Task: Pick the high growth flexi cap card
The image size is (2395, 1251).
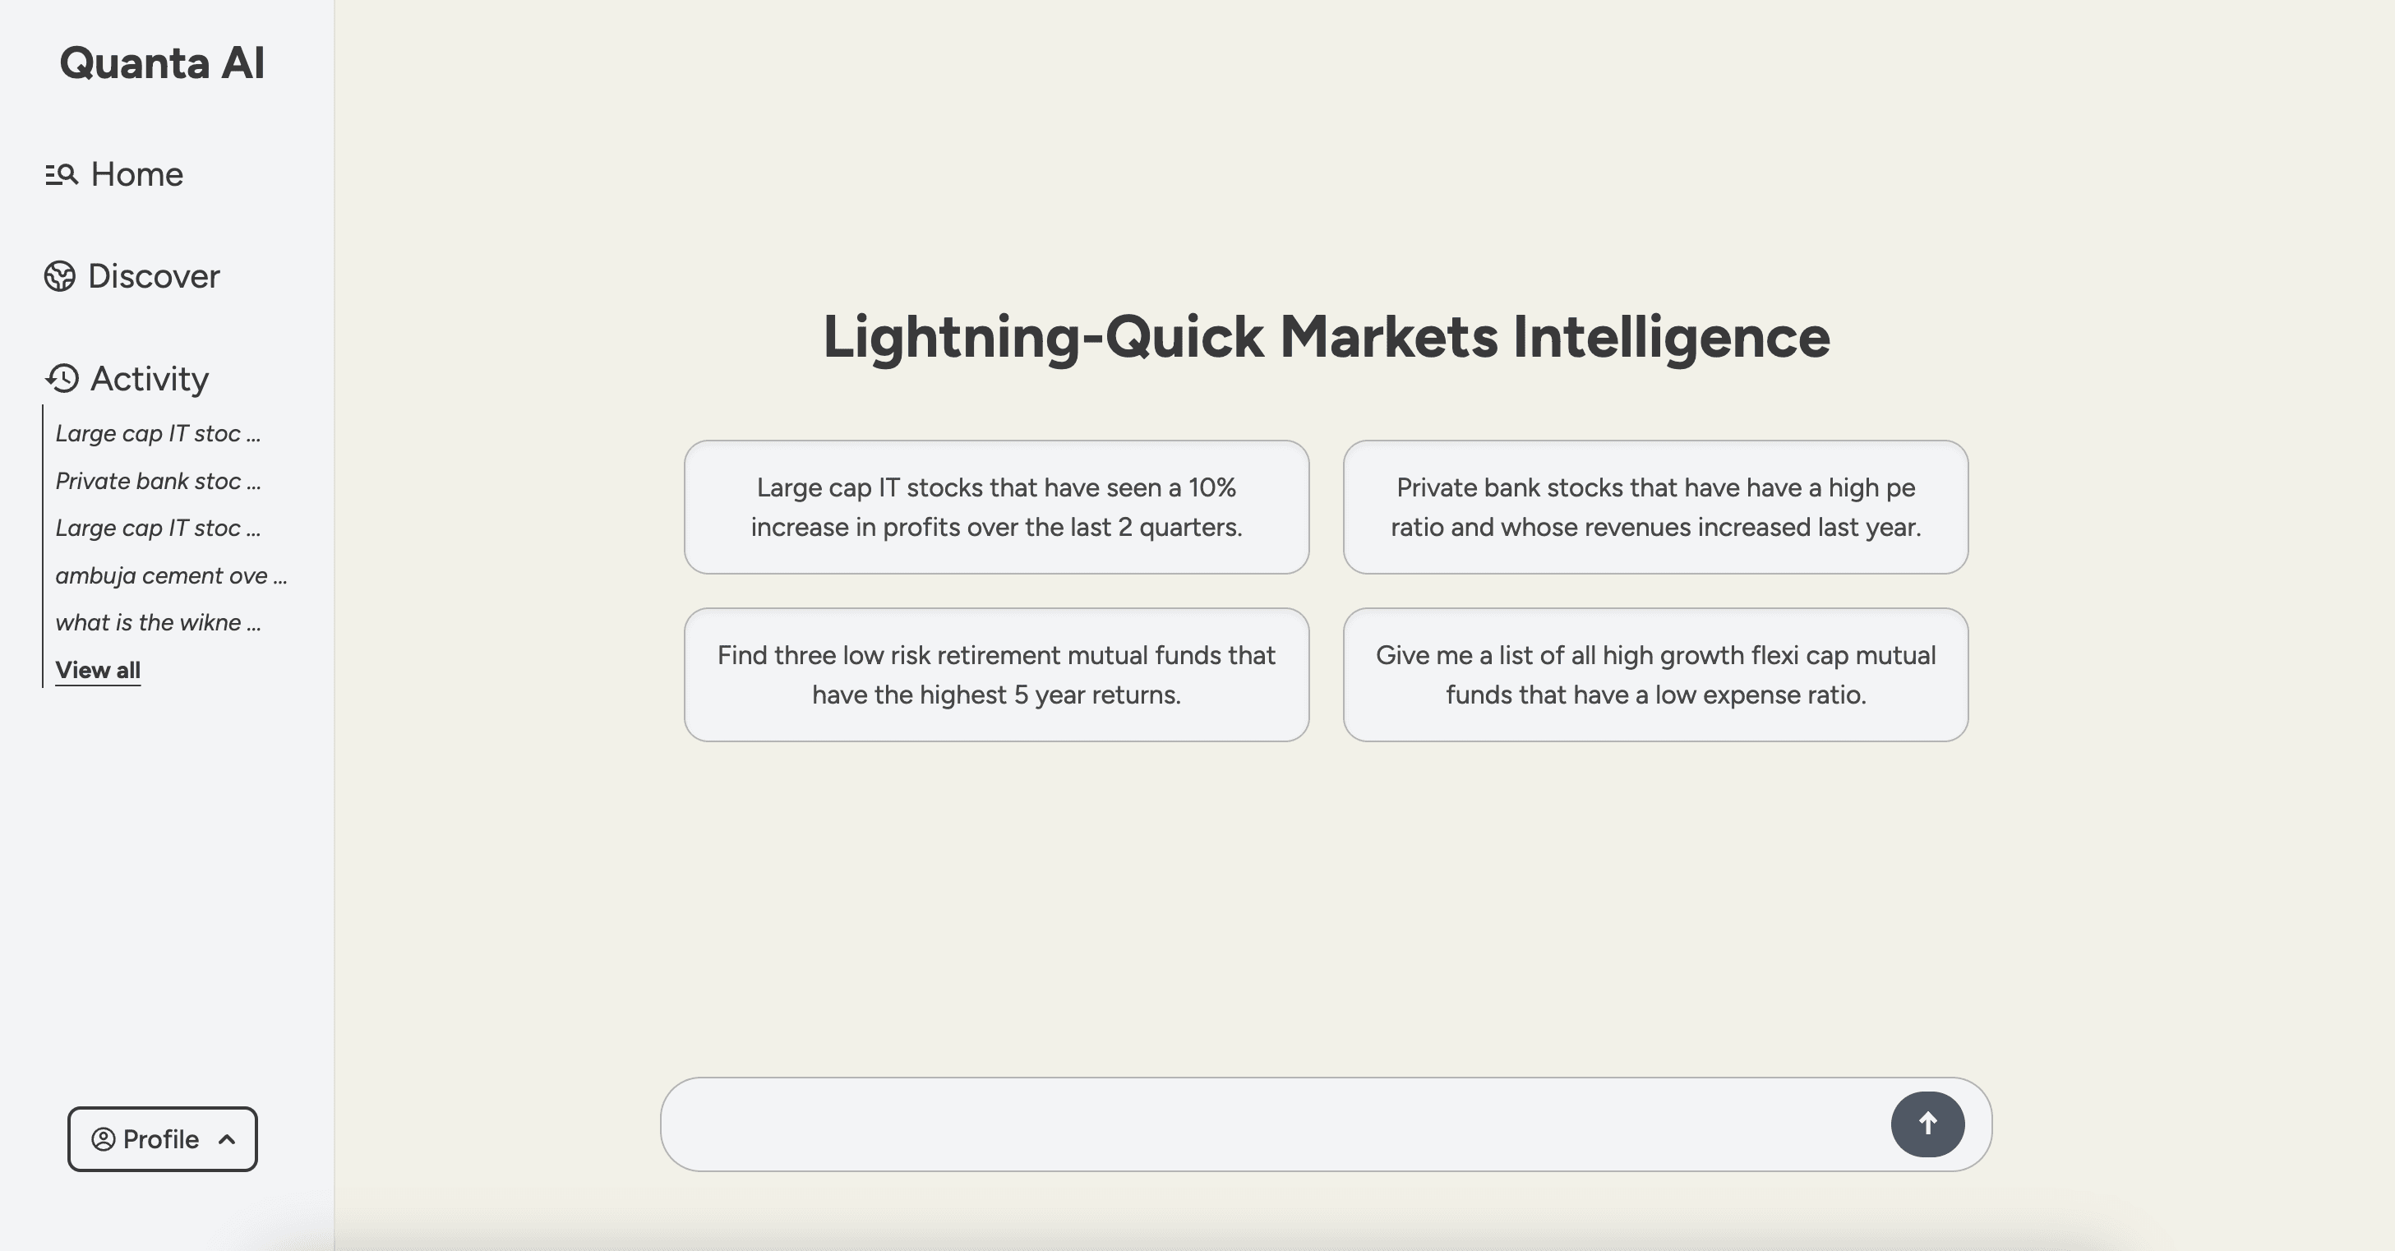Action: pos(1655,674)
